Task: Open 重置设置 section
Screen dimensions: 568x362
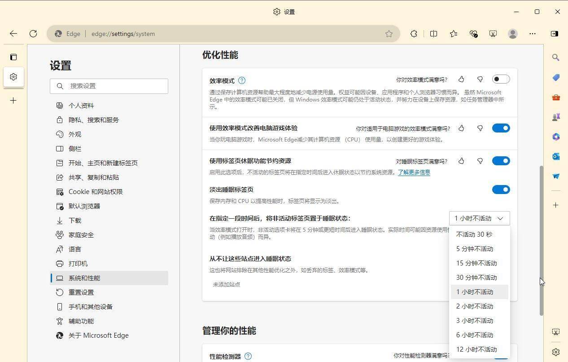Action: point(109,292)
